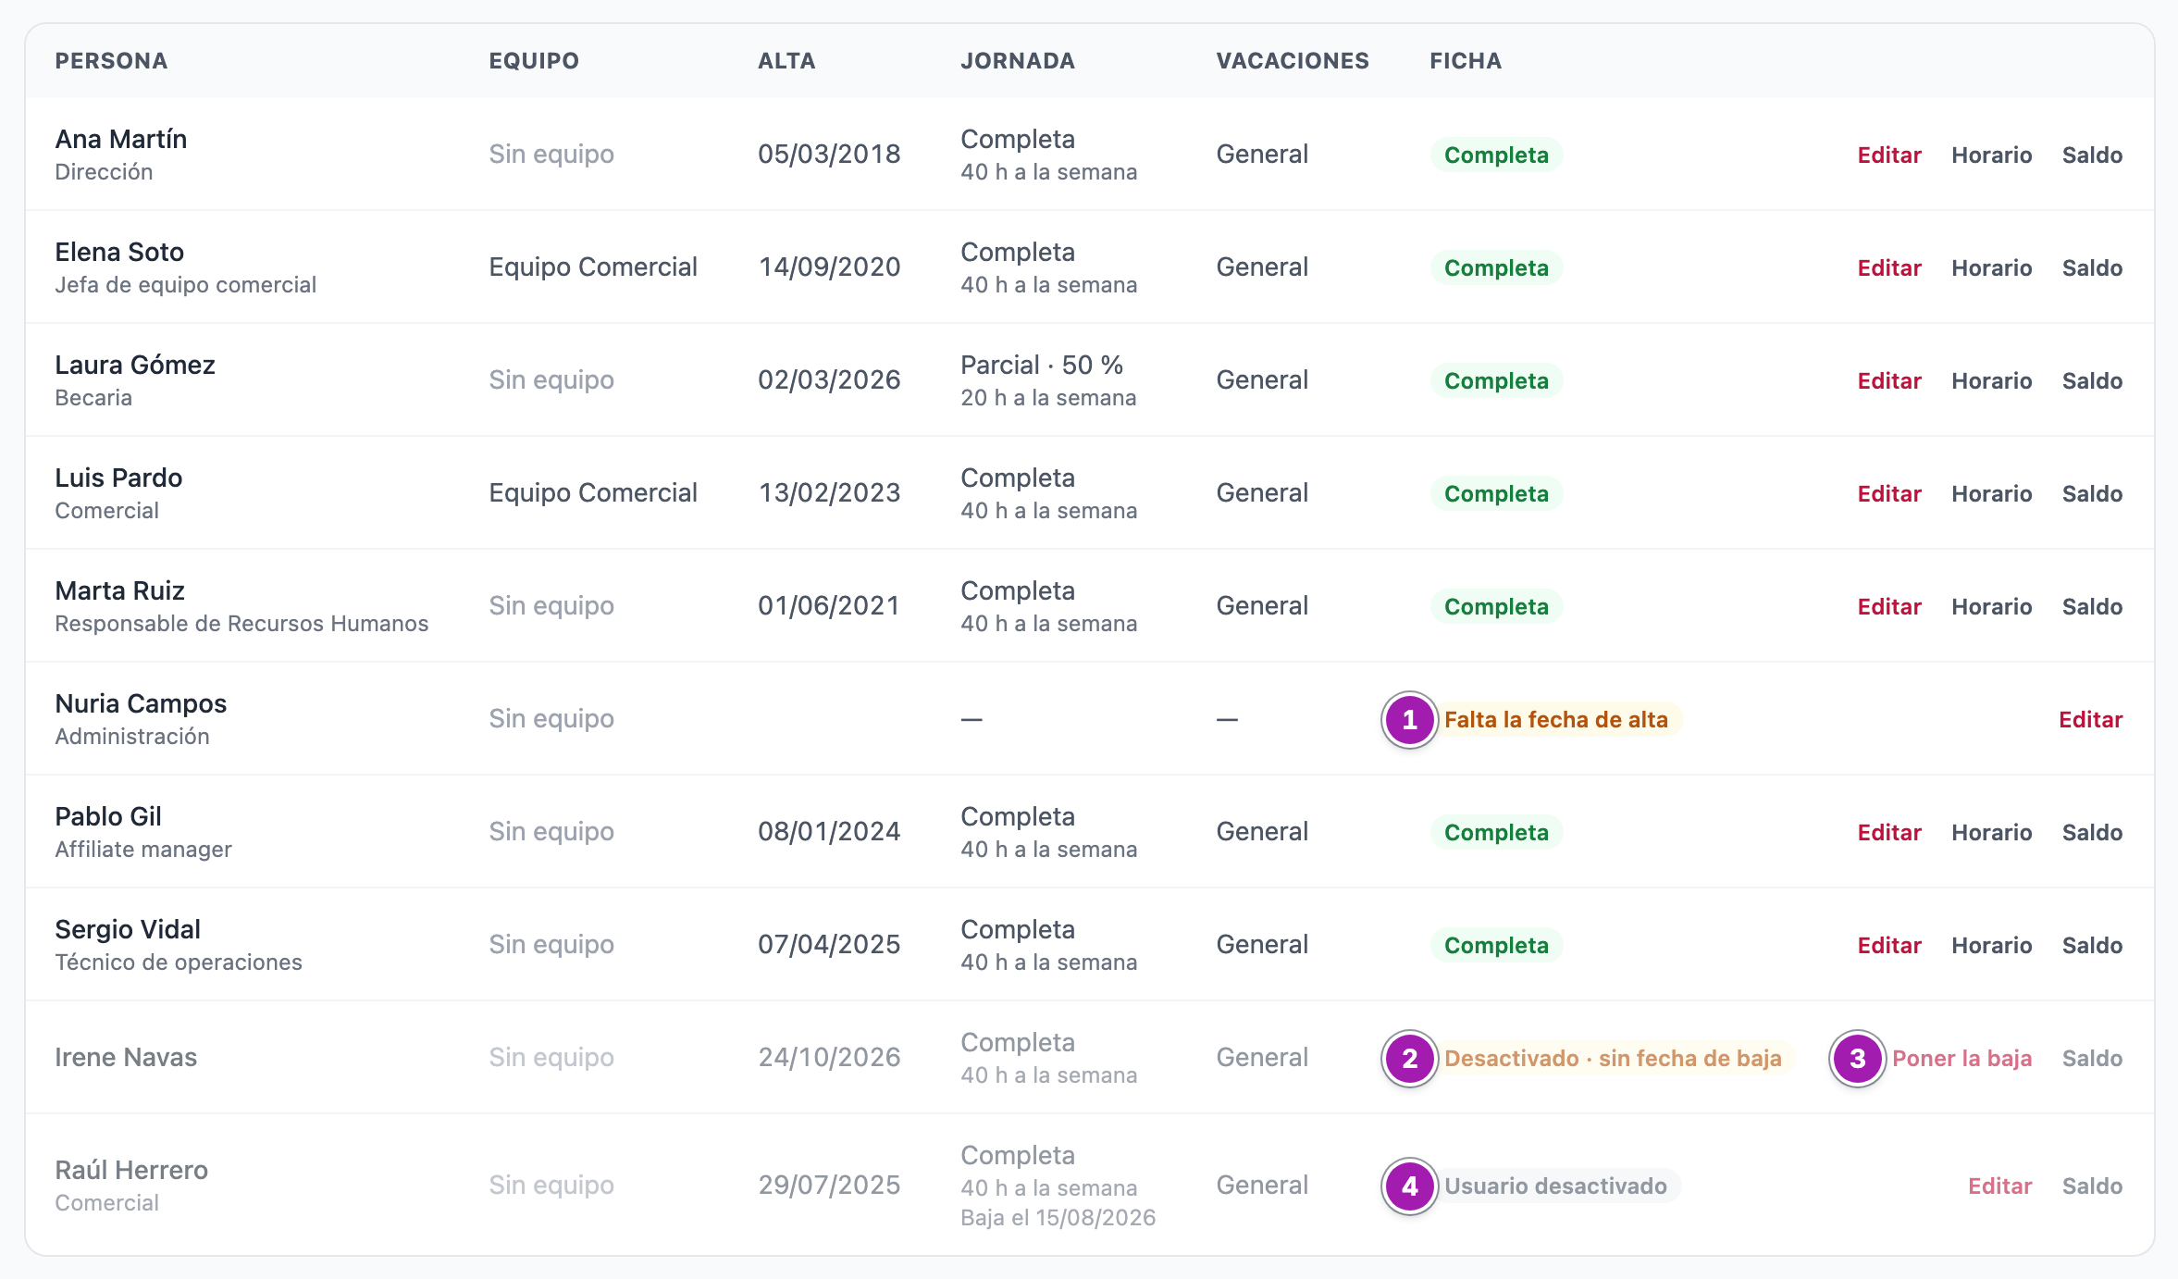Edit Laura Gómez's record
2178x1279 pixels.
click(1889, 380)
